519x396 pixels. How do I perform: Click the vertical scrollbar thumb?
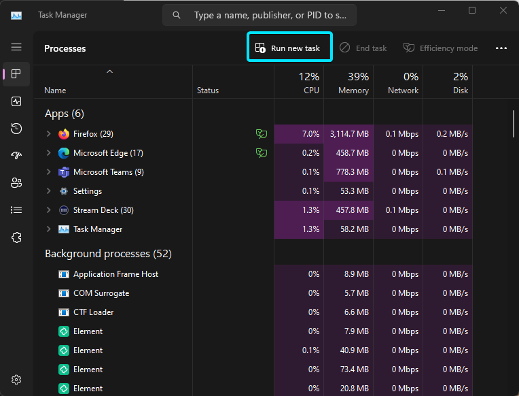(514, 124)
